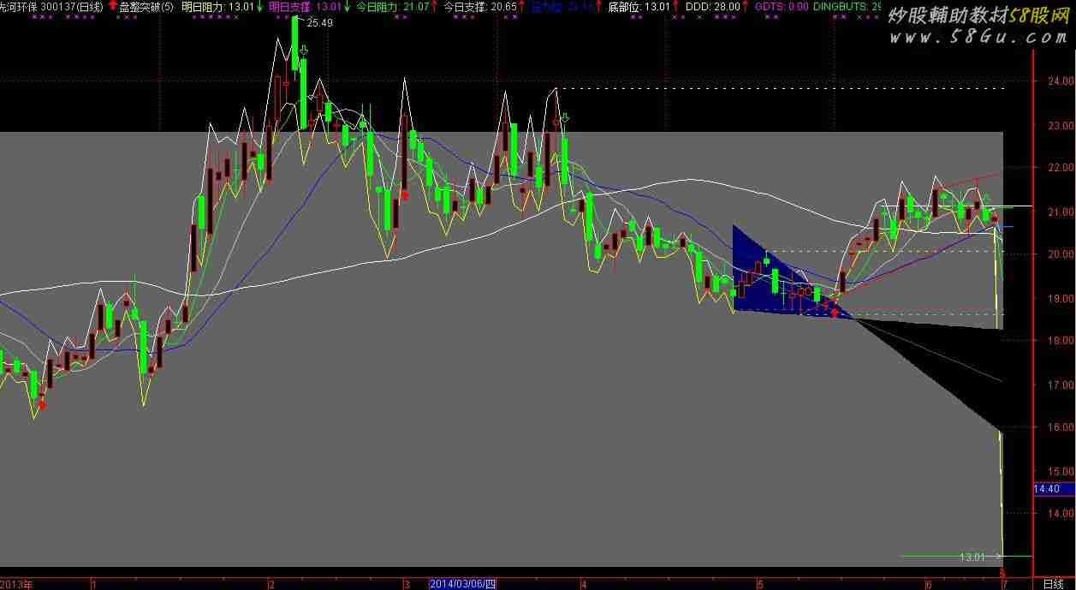Open the 日线 period selector at bottom right
The width and height of the screenshot is (1076, 590).
pos(1052,583)
